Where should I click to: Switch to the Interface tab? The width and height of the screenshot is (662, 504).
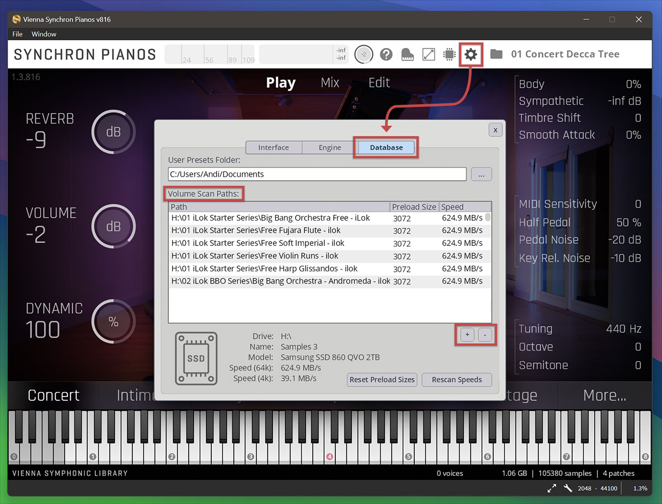click(x=274, y=147)
